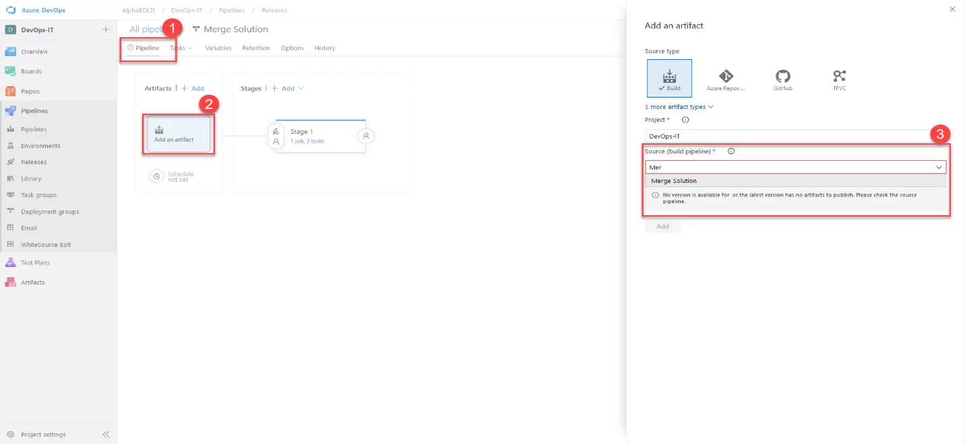Open the Source (build pipeline) dropdown arrow
The image size is (965, 444).
tap(939, 167)
